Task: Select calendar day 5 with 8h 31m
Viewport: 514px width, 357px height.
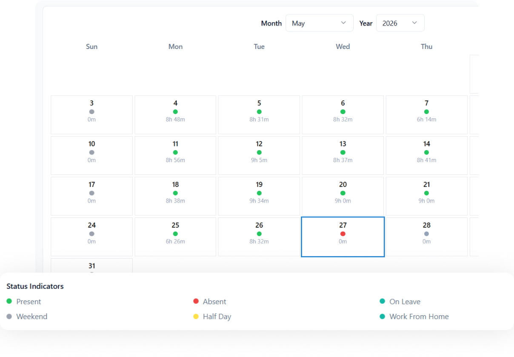Action: pos(259,115)
